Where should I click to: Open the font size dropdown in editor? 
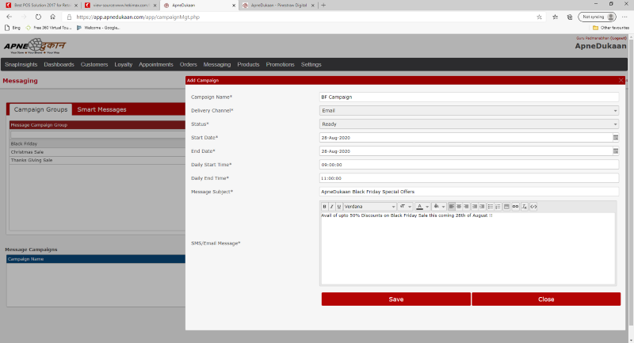click(404, 207)
